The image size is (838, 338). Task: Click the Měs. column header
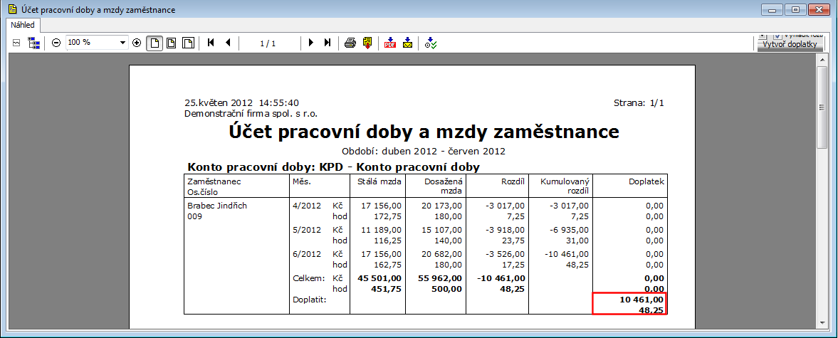tap(303, 181)
